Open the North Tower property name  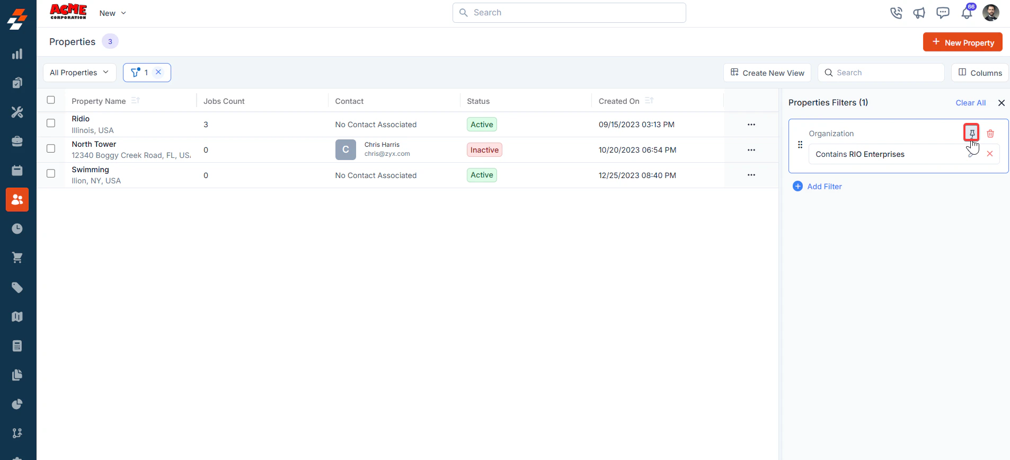click(94, 144)
